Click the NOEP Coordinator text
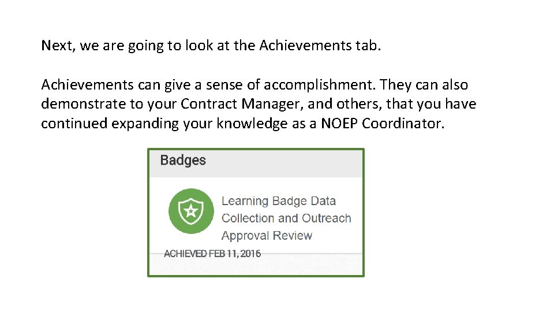This screenshot has height=312, width=554. pyautogui.click(x=382, y=124)
